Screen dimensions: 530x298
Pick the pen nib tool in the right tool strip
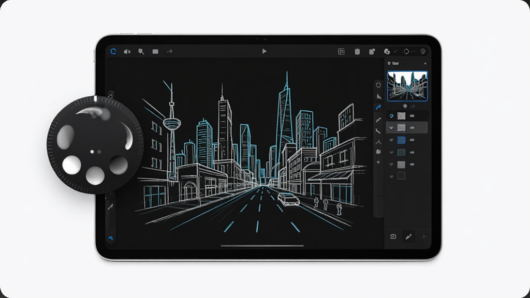click(x=378, y=120)
